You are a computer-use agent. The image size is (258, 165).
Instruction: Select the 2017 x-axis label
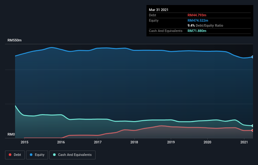point(98,142)
